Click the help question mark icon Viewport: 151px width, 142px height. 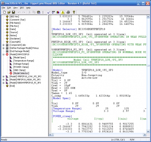click(74, 12)
